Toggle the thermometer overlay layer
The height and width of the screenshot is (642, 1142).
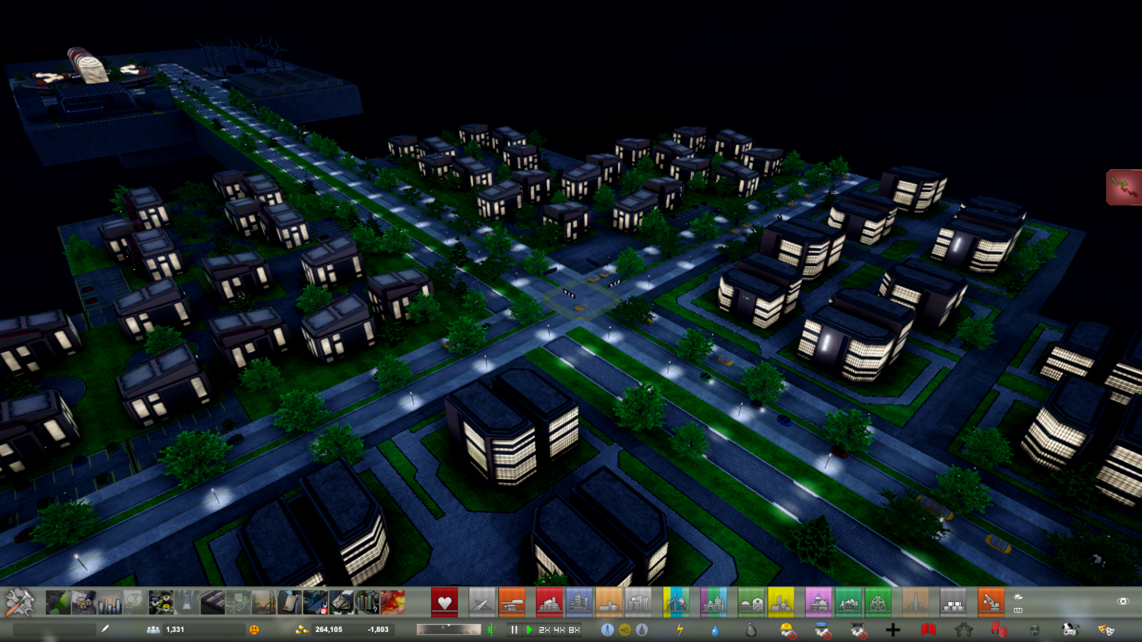[x=607, y=629]
